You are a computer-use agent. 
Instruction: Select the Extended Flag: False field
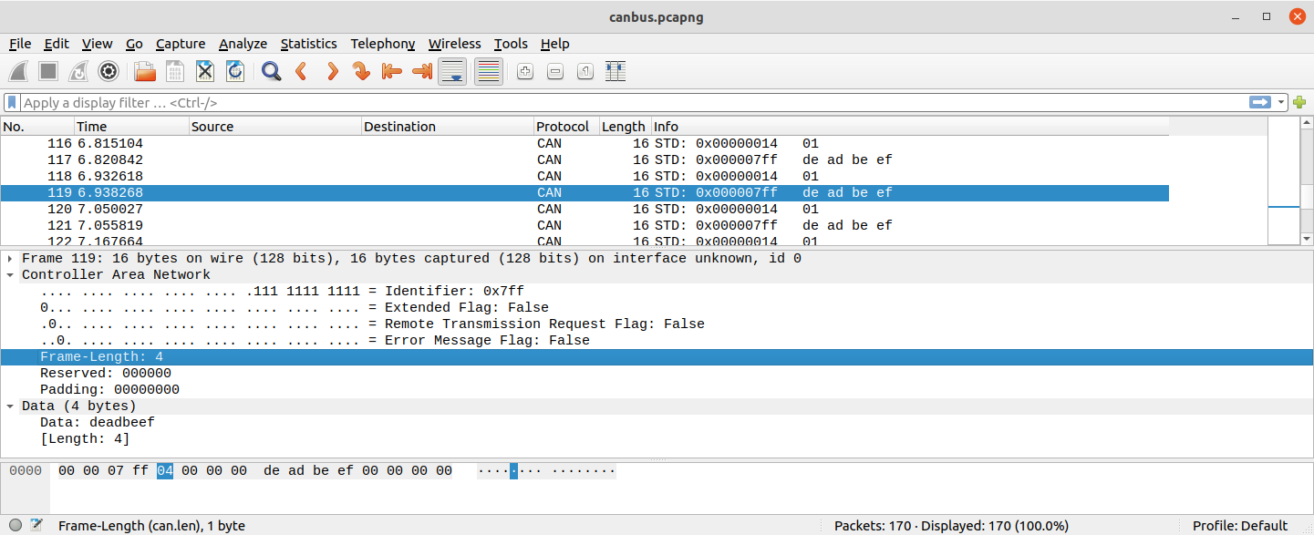(657, 307)
